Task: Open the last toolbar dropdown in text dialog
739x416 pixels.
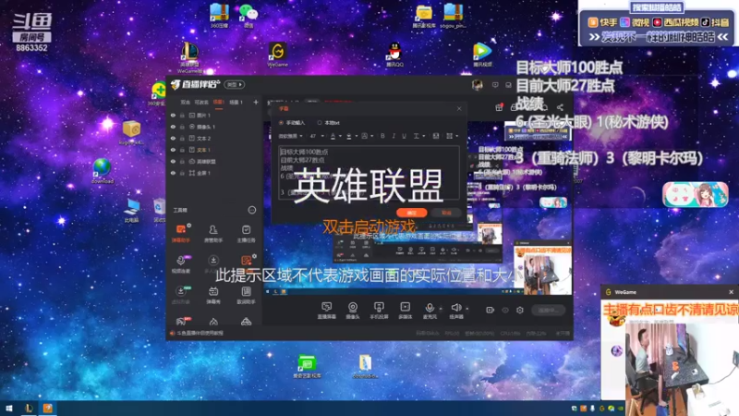Action: coord(453,136)
